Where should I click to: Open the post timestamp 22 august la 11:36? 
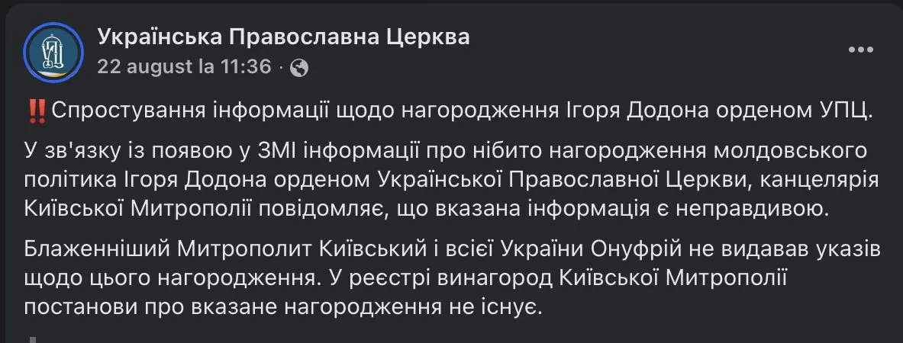pos(184,67)
